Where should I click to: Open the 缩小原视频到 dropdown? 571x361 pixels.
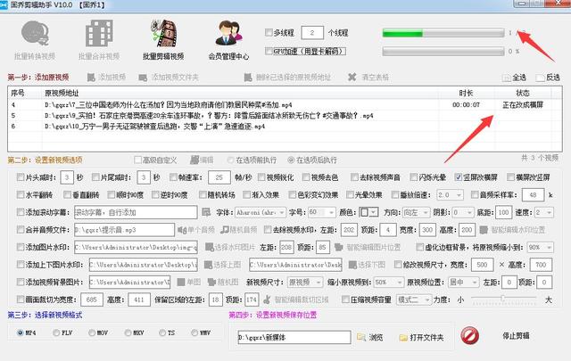point(389,282)
